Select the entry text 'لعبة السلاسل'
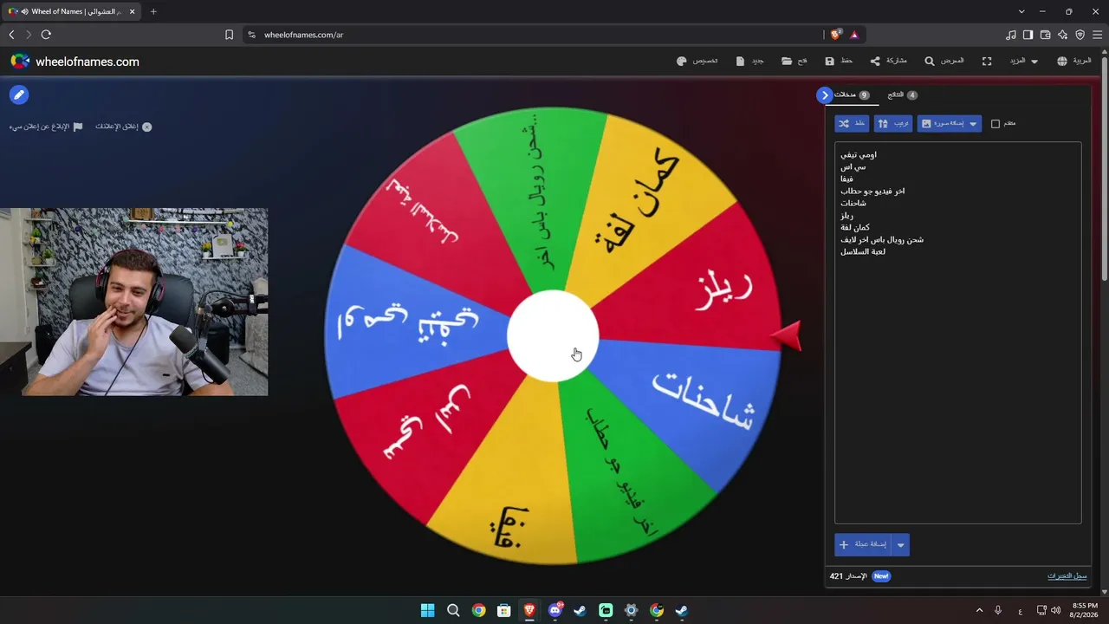Screen dimensions: 1109x624 [863, 252]
